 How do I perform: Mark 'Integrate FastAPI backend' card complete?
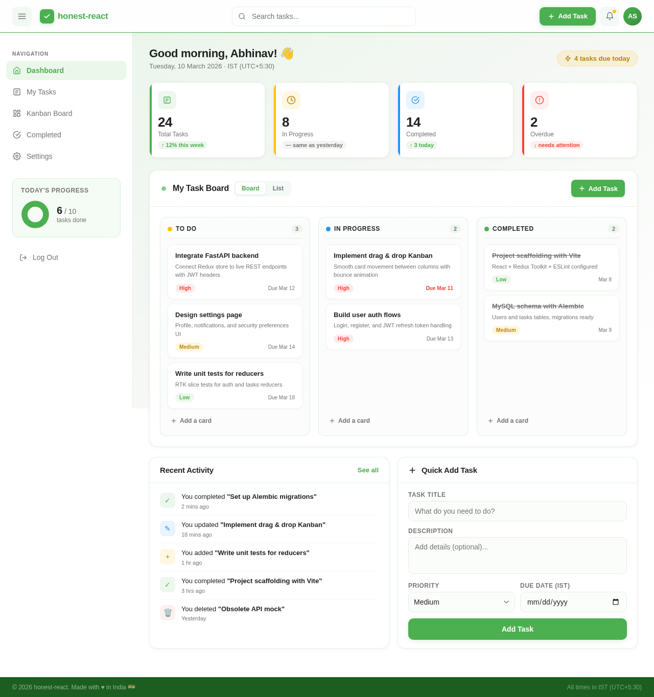tap(235, 271)
